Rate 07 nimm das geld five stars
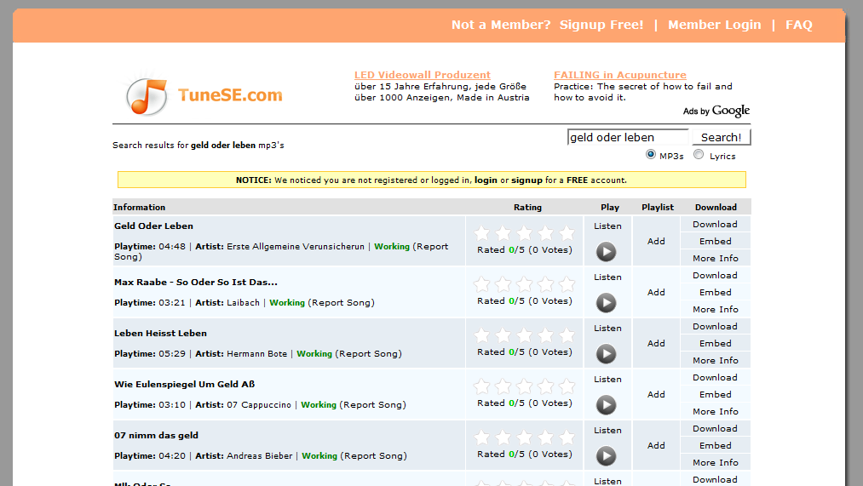 click(x=567, y=437)
